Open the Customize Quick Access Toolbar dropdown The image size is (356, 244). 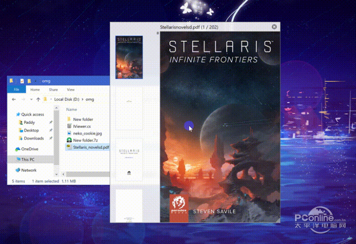tap(36, 81)
